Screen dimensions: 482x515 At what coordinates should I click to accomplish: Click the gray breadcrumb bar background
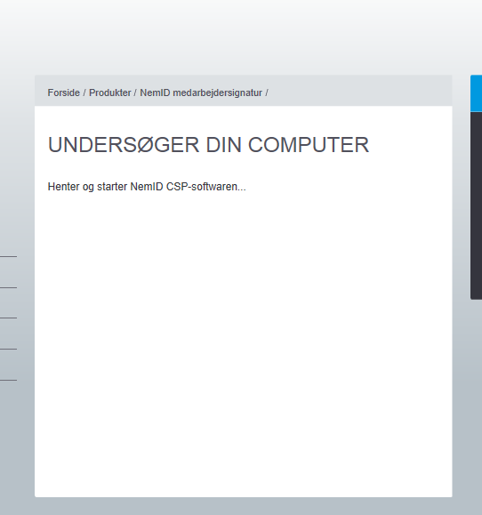[x=361, y=91]
